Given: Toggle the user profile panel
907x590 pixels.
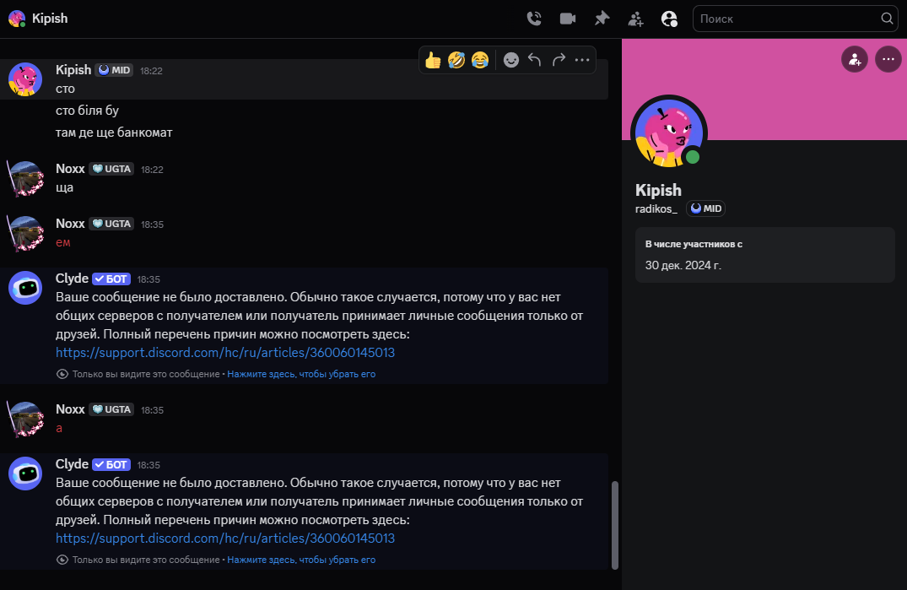Looking at the screenshot, I should (669, 19).
